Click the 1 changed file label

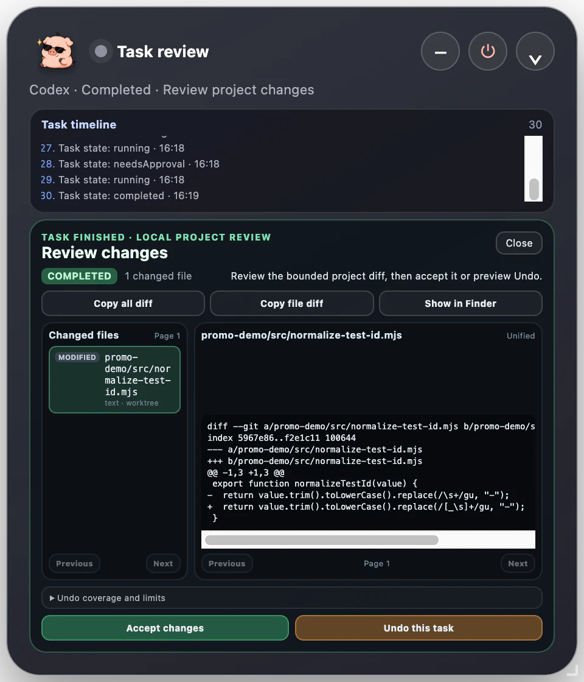click(158, 276)
